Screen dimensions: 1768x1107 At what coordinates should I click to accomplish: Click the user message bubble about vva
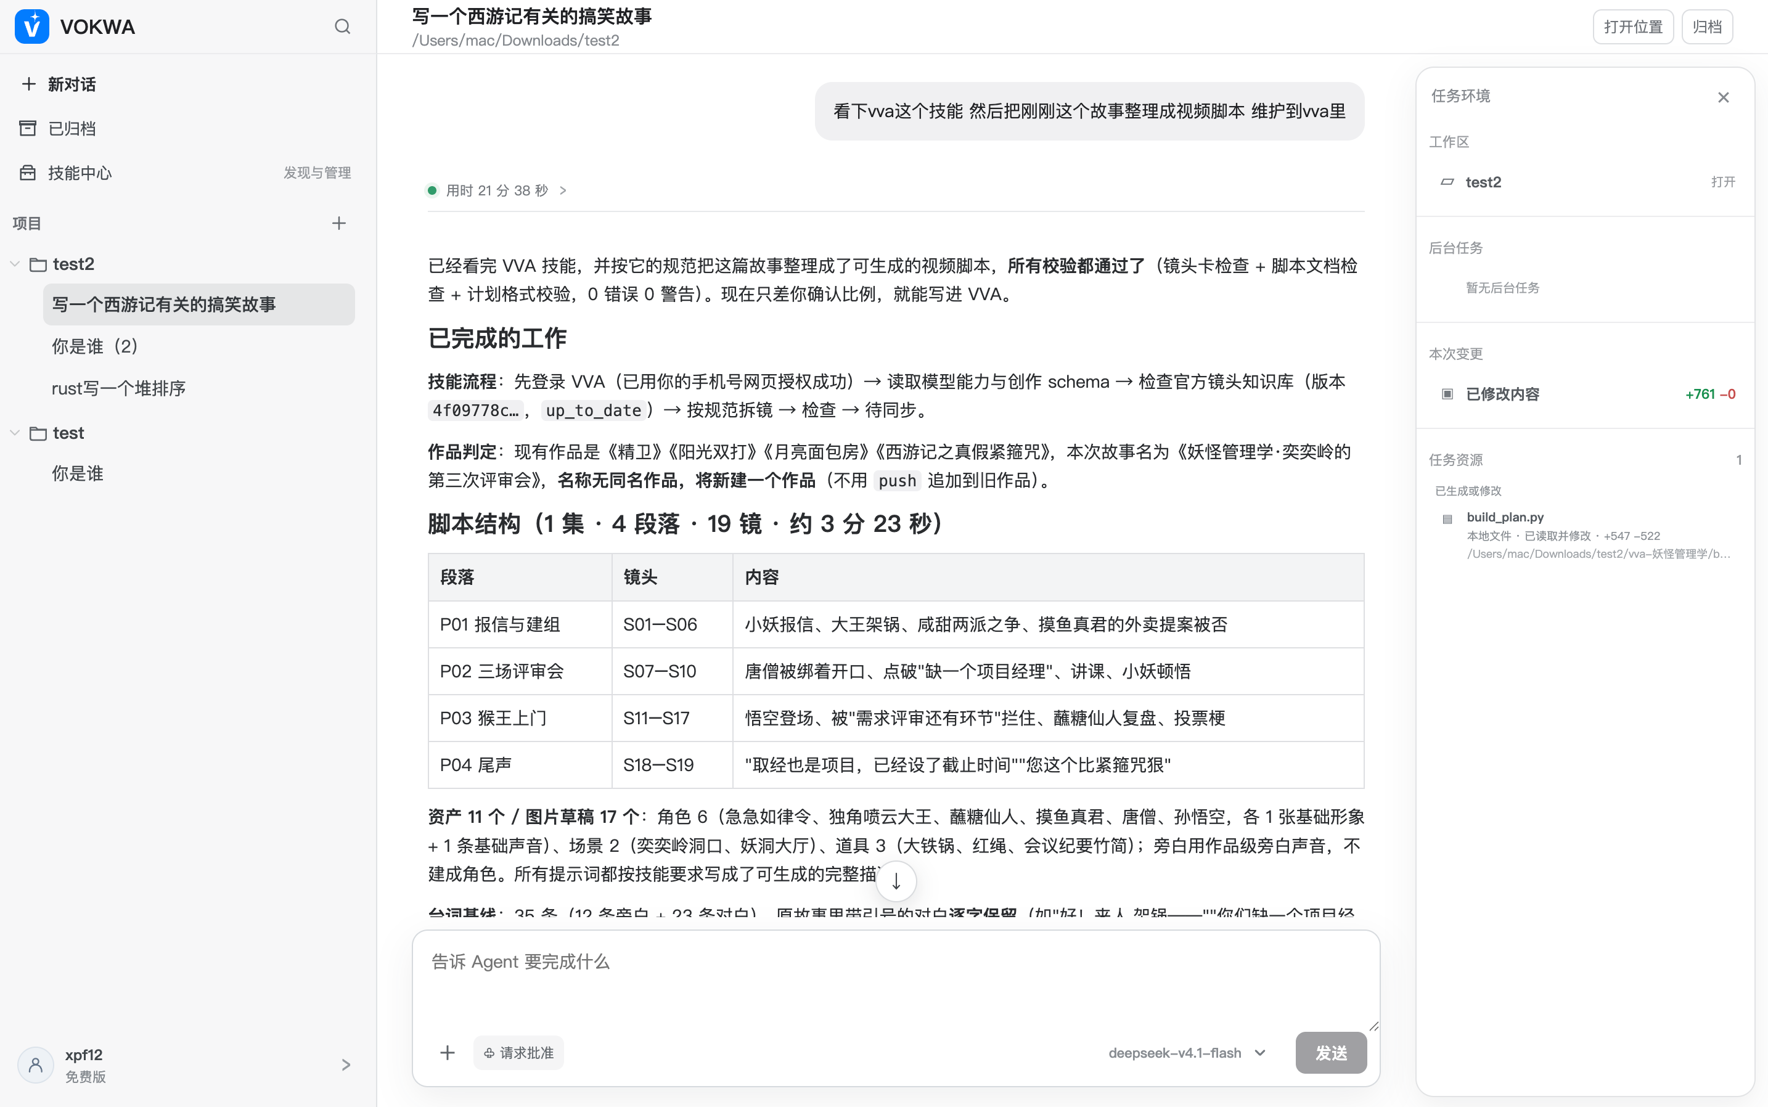point(1089,112)
